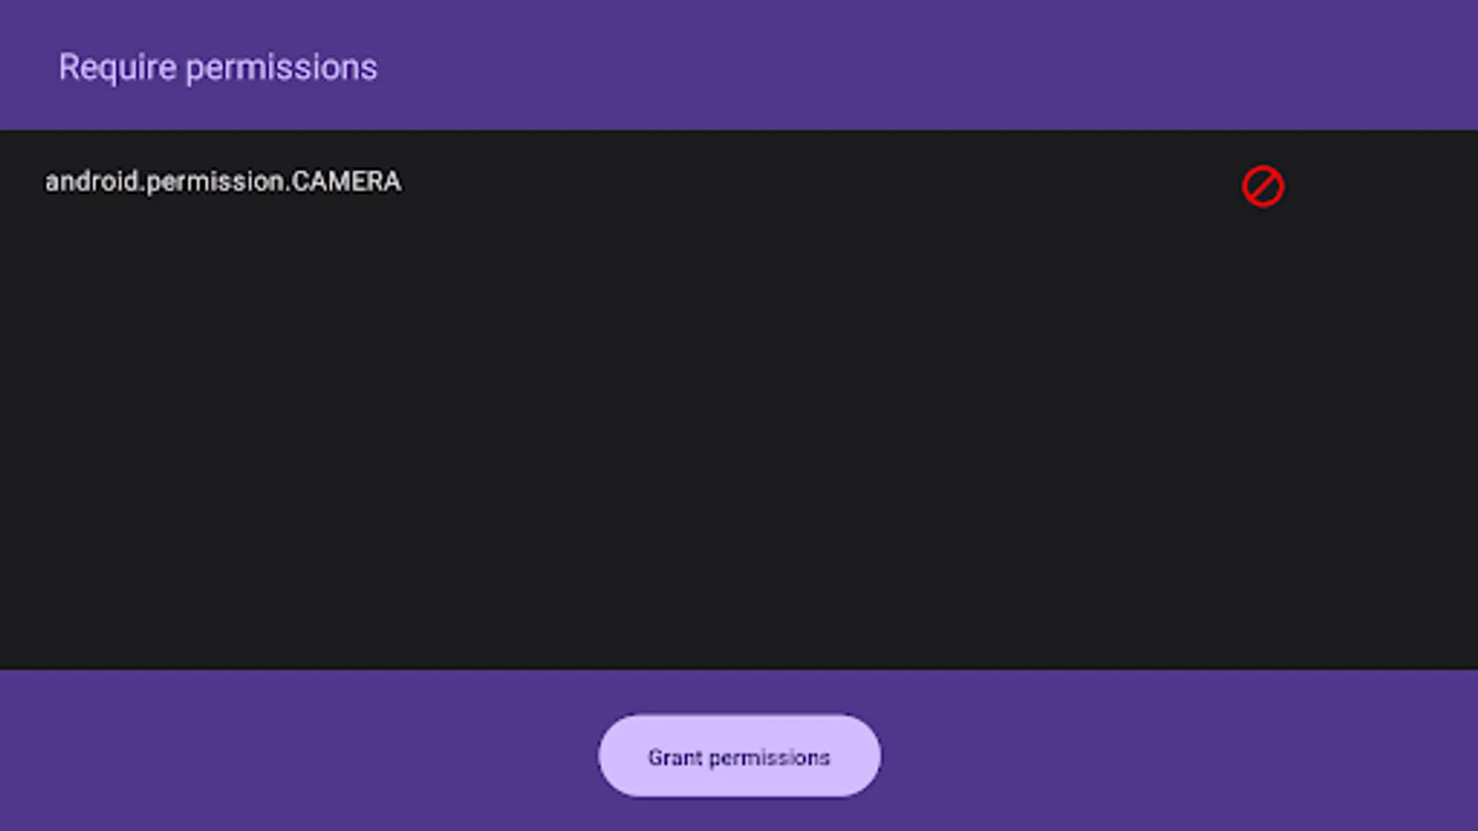Click the android.permission.CAMERA label text
Screen dimensions: 1478x831
(223, 182)
